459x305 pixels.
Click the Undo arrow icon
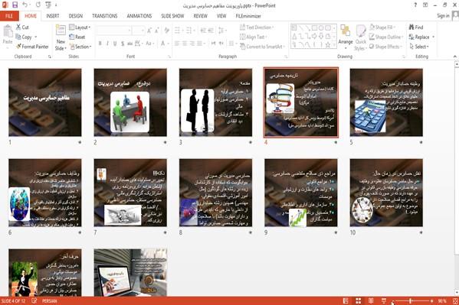click(25, 5)
